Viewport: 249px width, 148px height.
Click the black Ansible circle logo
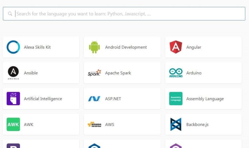13,72
